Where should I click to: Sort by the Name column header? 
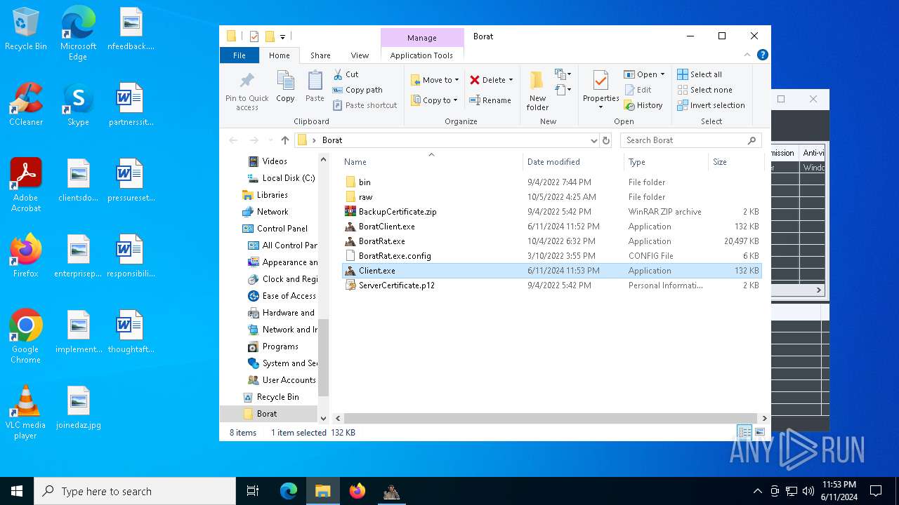coord(431,162)
